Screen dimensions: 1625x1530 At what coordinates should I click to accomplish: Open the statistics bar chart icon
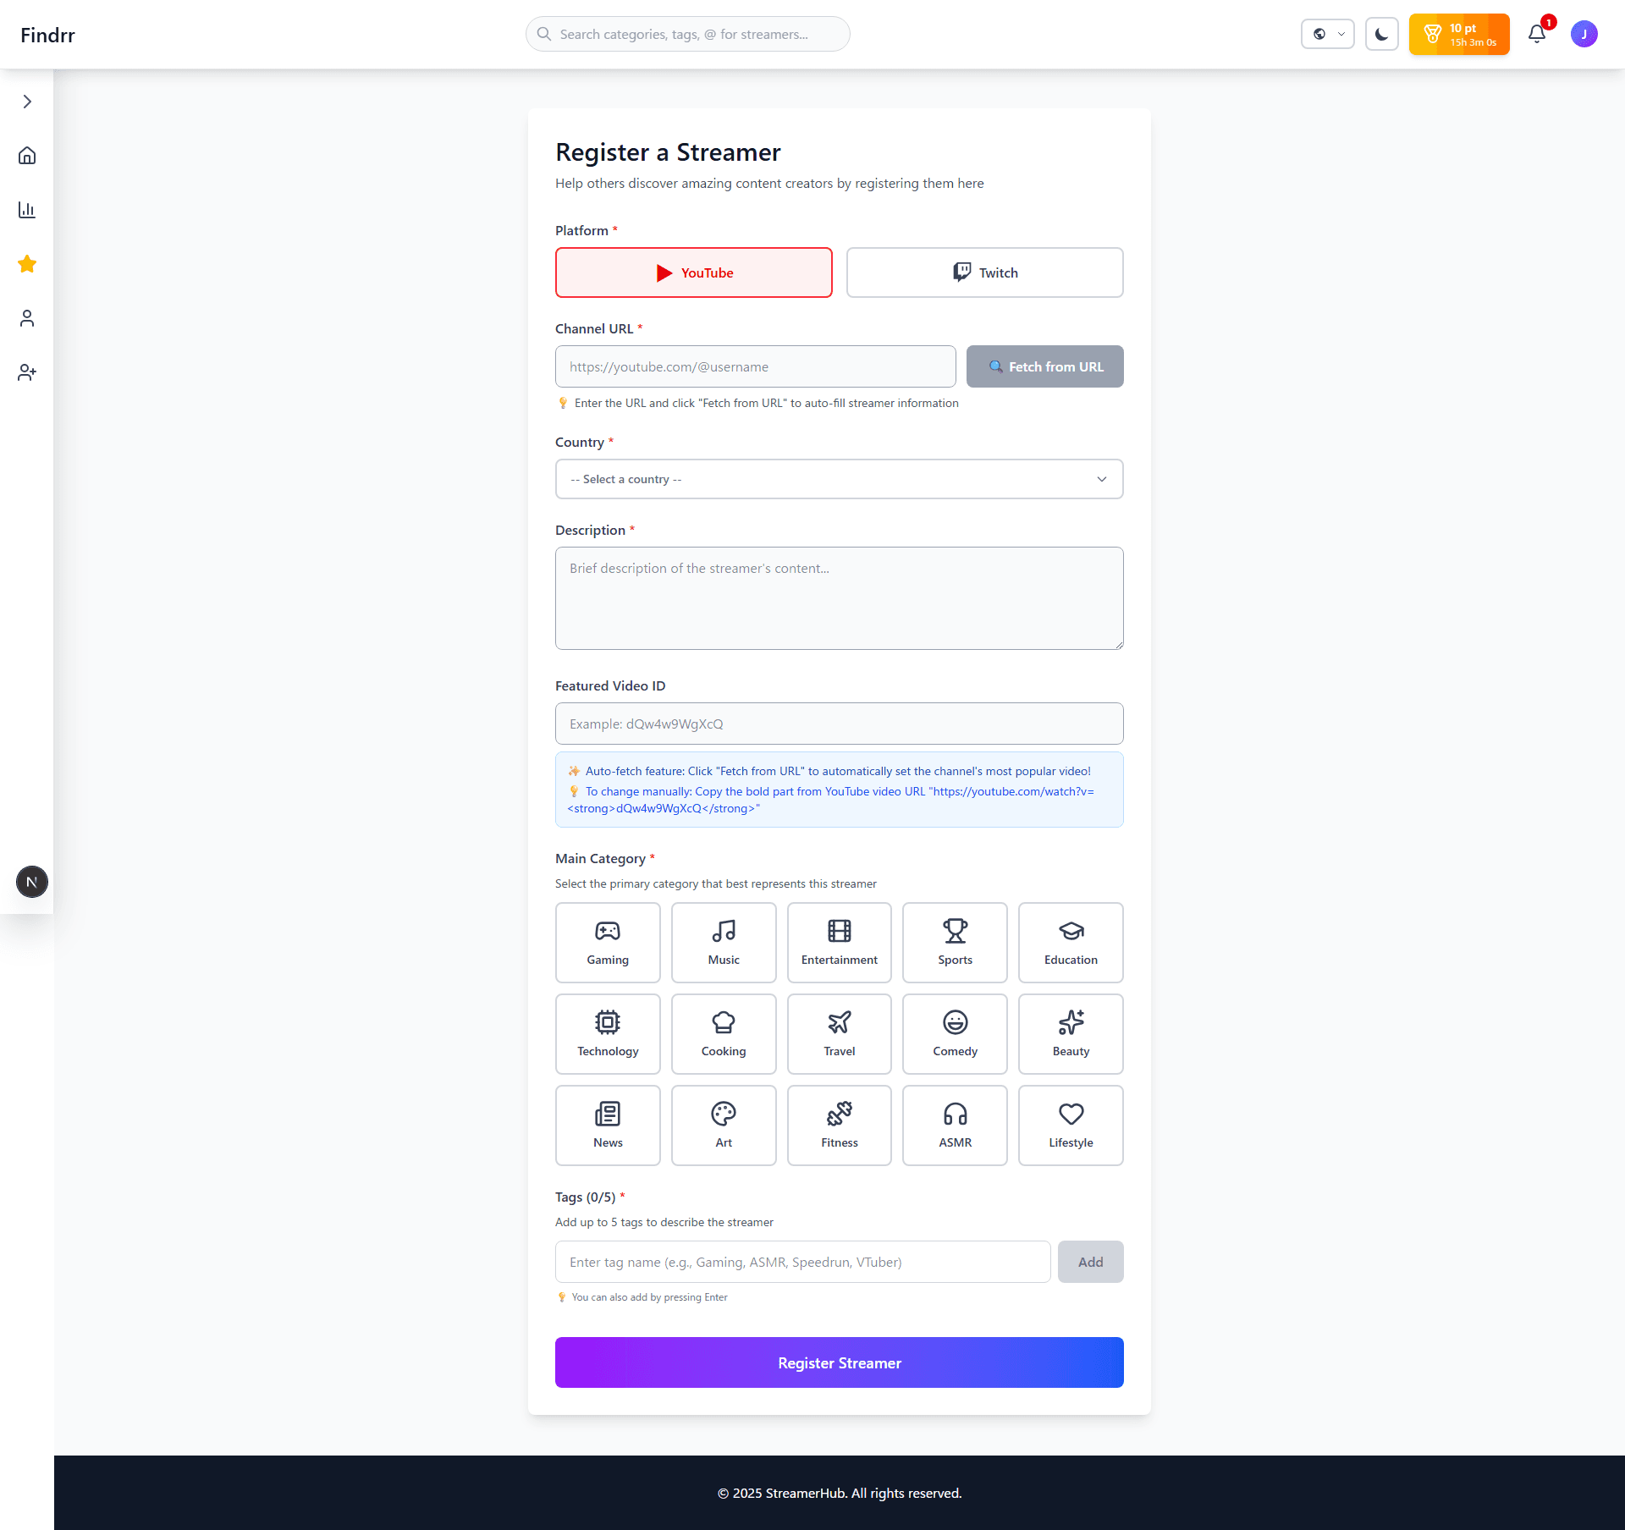point(27,210)
